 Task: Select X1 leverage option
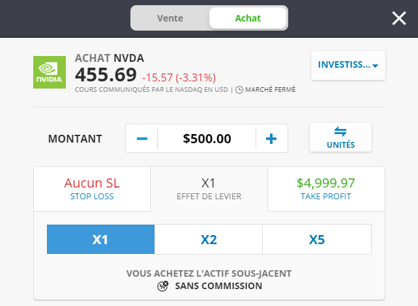[x=100, y=240]
